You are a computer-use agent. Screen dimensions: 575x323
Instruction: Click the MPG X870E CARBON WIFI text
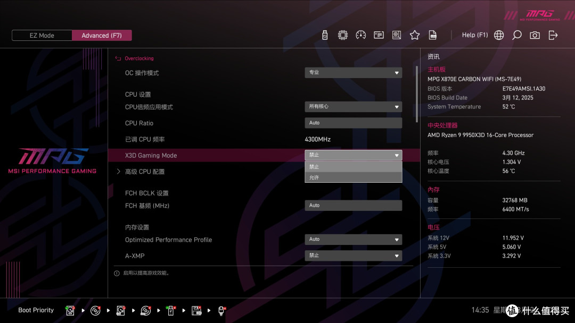coord(474,79)
